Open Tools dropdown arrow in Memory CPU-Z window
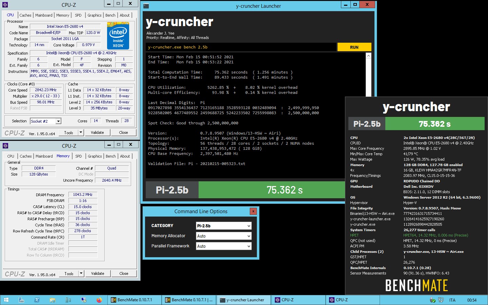Viewport: 488px width, 305px height. tap(81, 273)
